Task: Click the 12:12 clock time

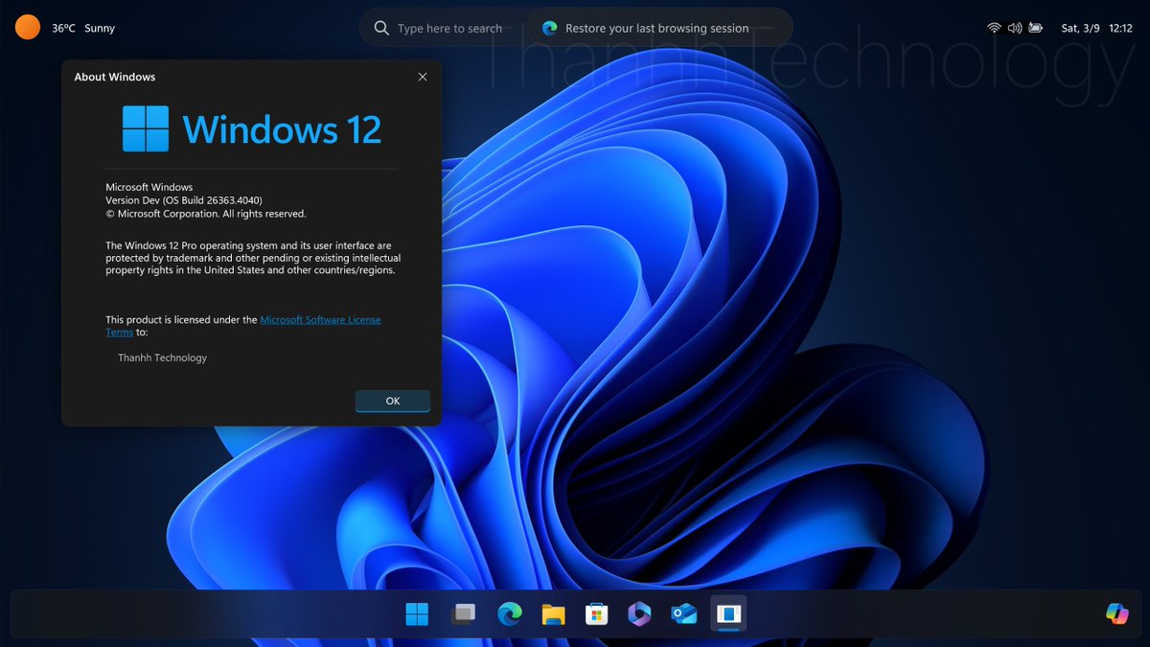Action: pos(1120,28)
